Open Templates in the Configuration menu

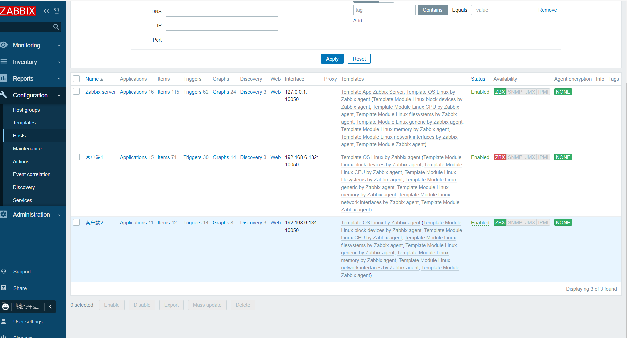[24, 123]
